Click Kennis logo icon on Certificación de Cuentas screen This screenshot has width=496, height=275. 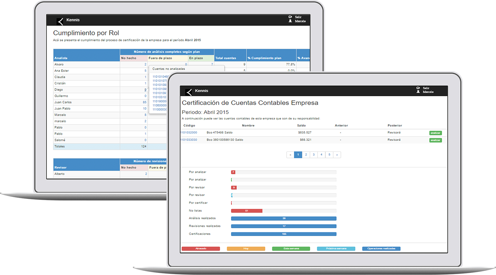point(188,92)
